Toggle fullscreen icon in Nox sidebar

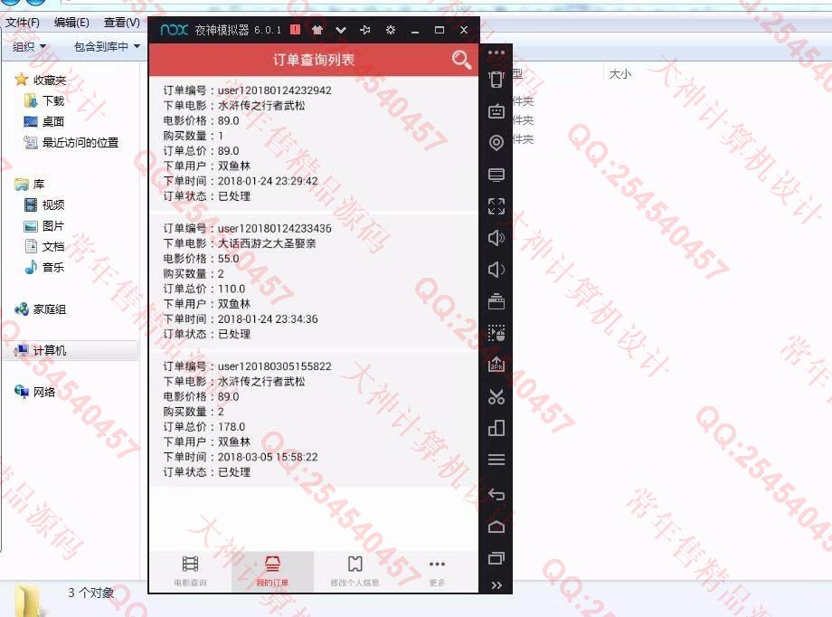[x=496, y=206]
